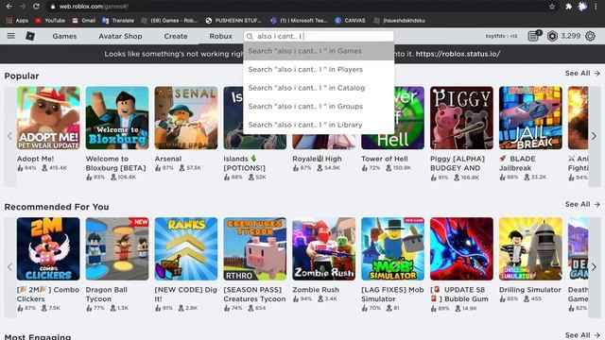Open the Welcome to Bloxburg thumbnail
The height and width of the screenshot is (340, 605).
117,118
